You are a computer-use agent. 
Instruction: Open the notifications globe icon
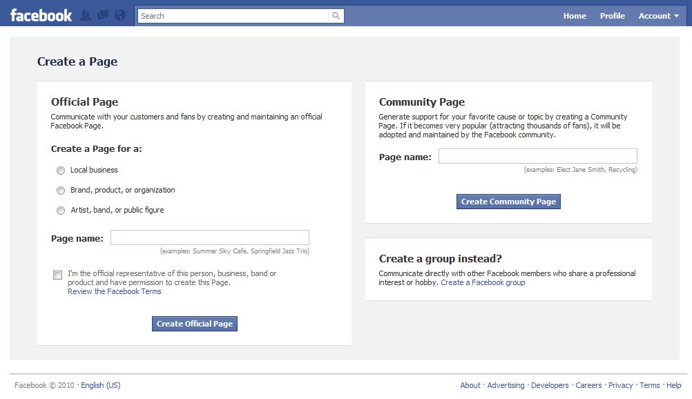click(119, 14)
